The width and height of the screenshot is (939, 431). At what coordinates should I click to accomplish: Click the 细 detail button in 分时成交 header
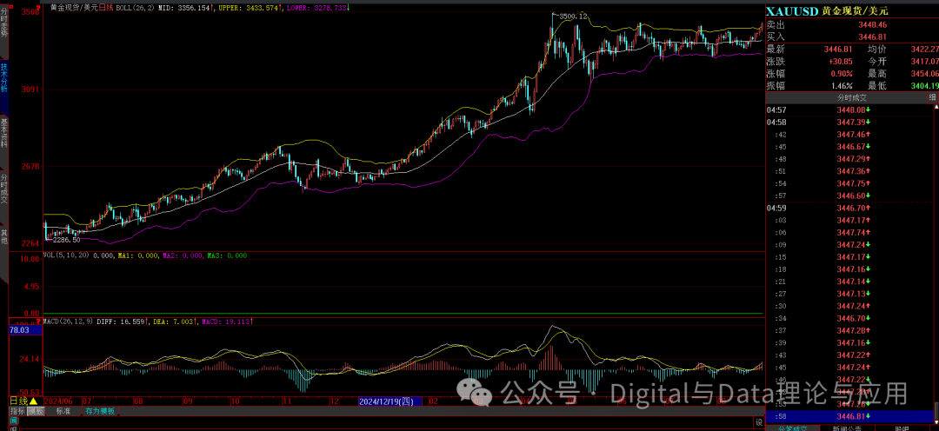point(932,97)
